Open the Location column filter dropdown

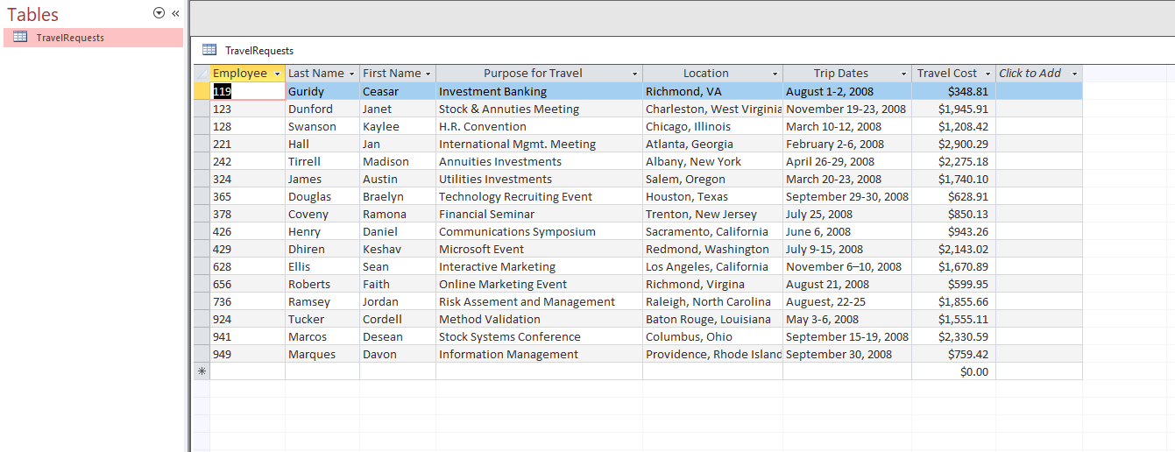click(x=775, y=74)
